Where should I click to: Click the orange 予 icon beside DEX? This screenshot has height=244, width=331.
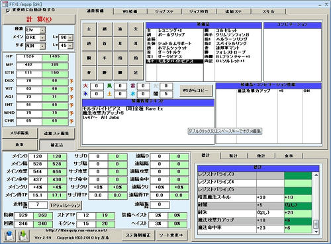(x=71, y=81)
